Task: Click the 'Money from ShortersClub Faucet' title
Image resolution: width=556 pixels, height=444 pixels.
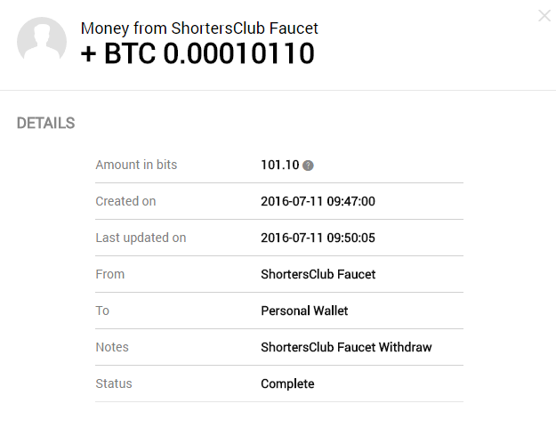Action: [x=199, y=28]
